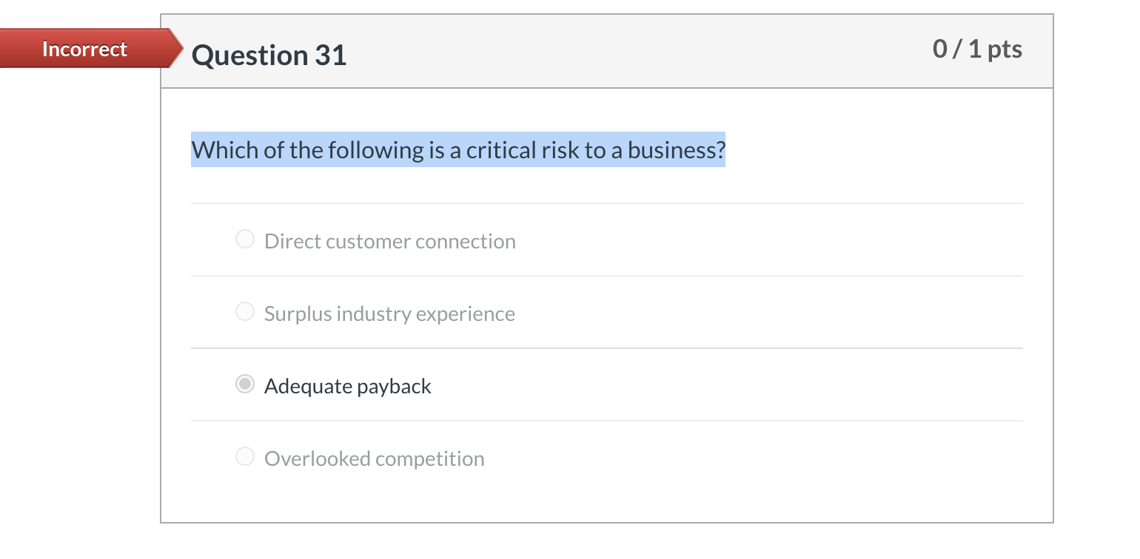Click the Question 31 heading
The image size is (1140, 559).
[269, 55]
